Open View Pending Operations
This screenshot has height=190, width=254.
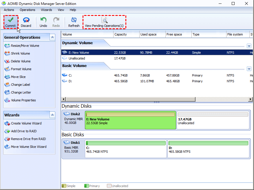104,22
